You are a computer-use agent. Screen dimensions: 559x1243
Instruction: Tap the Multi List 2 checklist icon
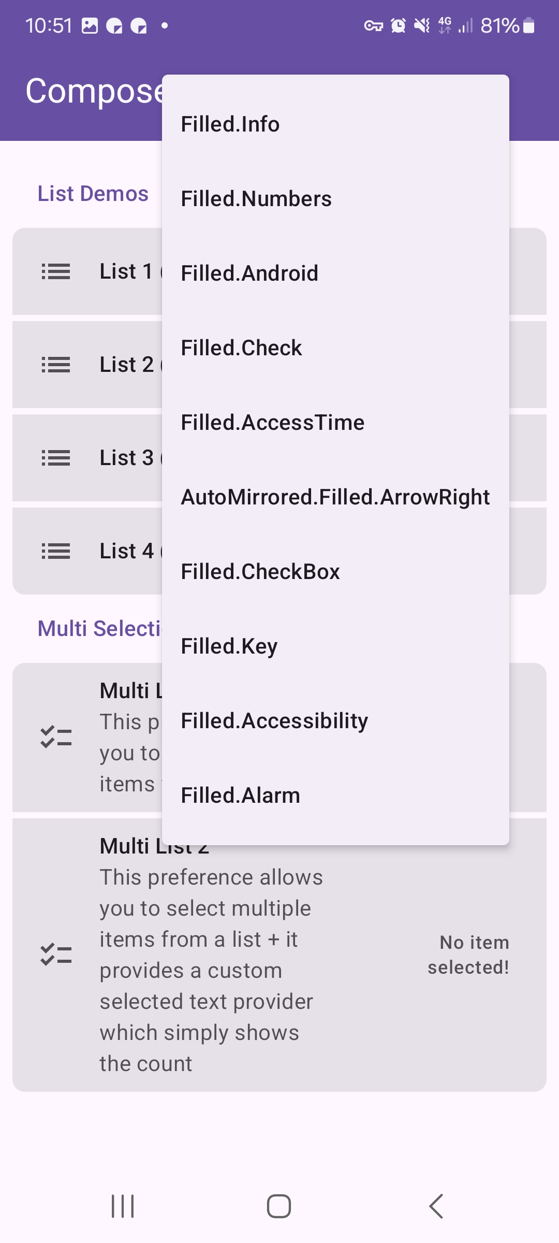[56, 955]
